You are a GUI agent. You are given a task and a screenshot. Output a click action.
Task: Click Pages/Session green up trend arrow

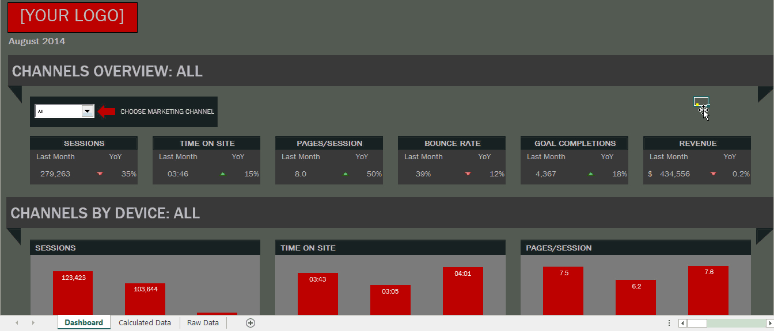(x=345, y=174)
